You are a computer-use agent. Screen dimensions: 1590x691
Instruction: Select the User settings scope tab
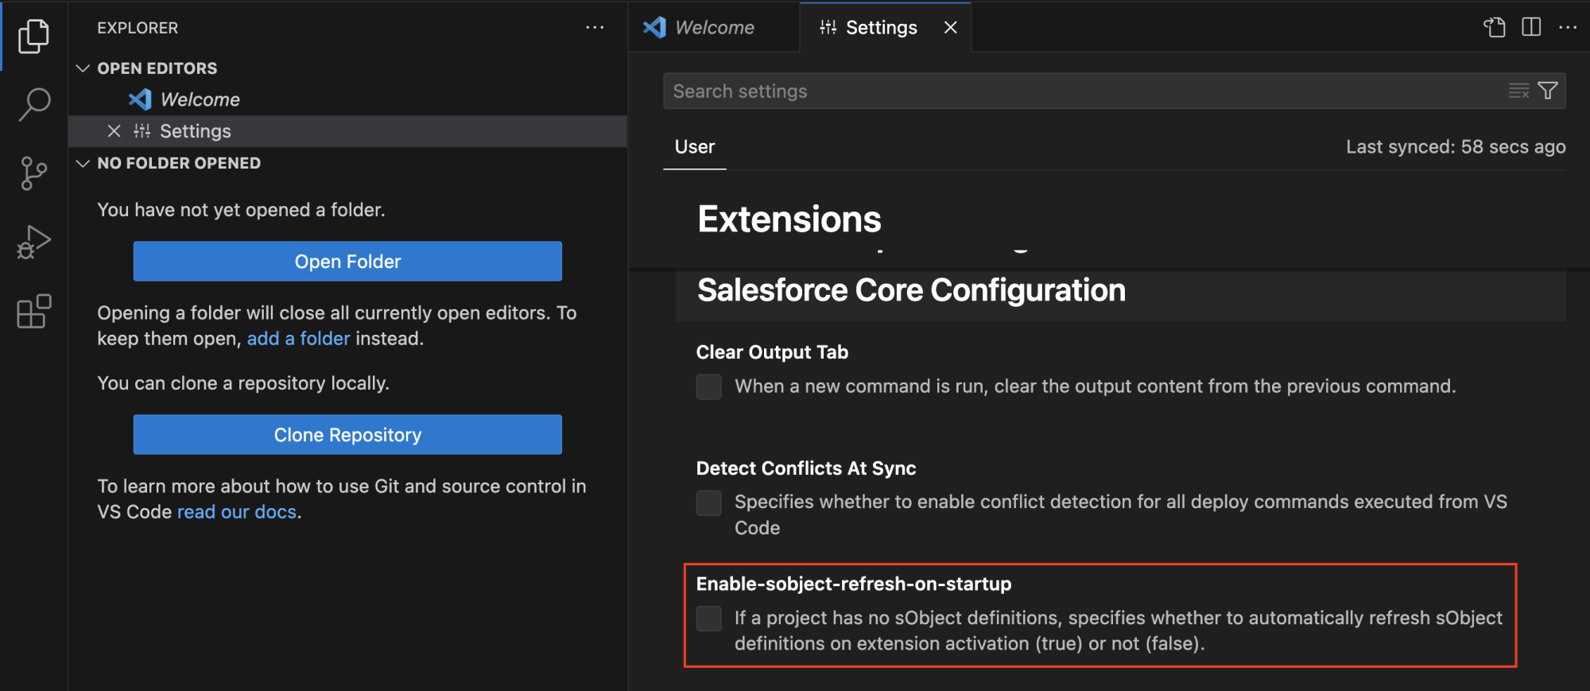pyautogui.click(x=695, y=147)
